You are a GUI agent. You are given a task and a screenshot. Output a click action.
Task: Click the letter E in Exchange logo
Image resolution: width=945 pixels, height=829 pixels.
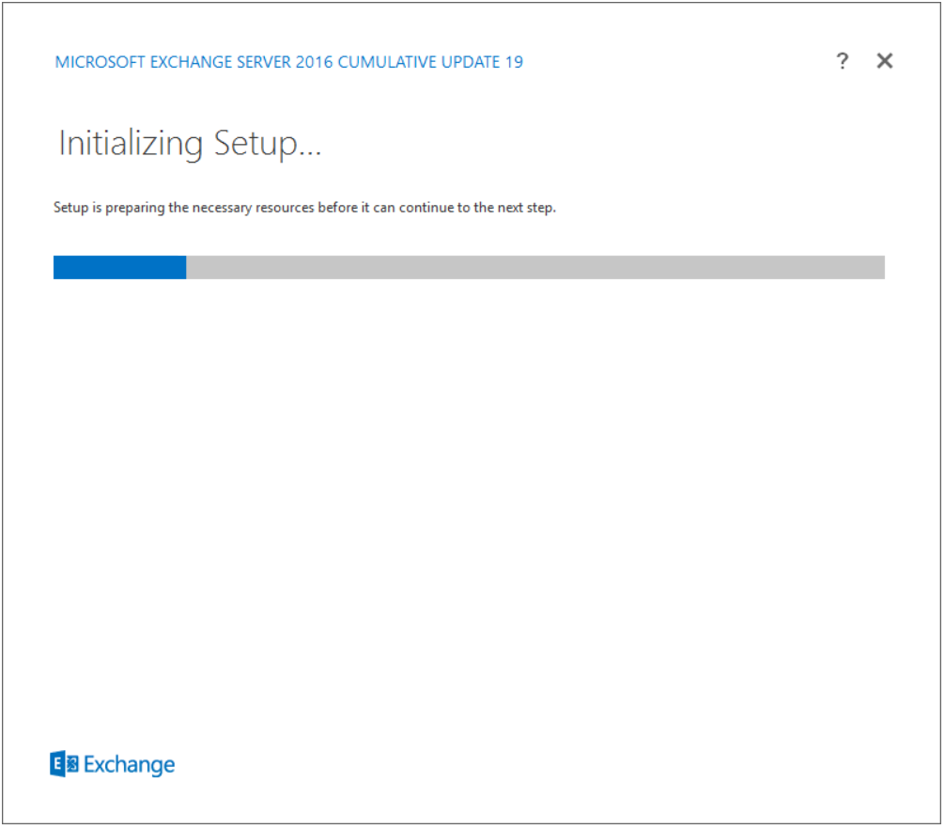(x=58, y=764)
